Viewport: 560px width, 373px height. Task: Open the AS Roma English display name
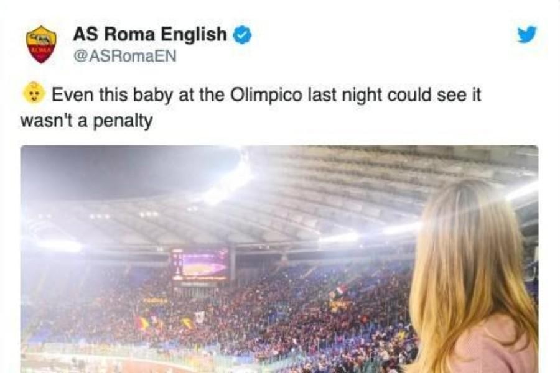[150, 35]
